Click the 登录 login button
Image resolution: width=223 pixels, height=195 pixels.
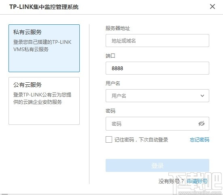[157, 165]
